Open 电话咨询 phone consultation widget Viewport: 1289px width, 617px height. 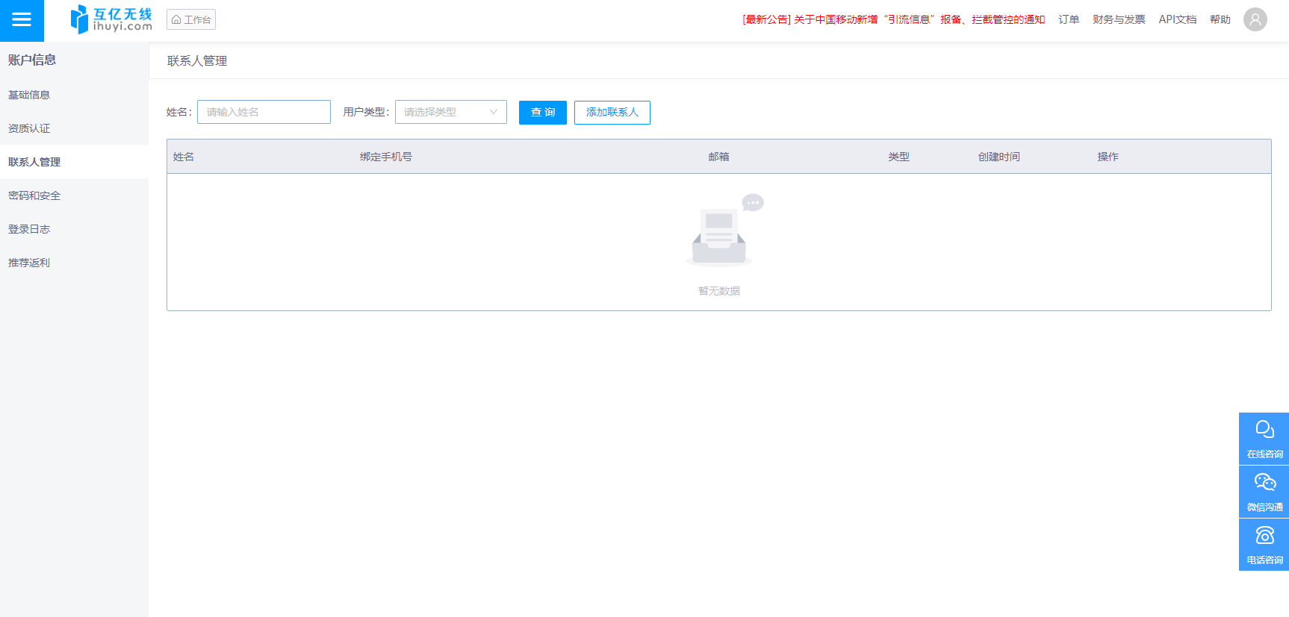pos(1264,545)
